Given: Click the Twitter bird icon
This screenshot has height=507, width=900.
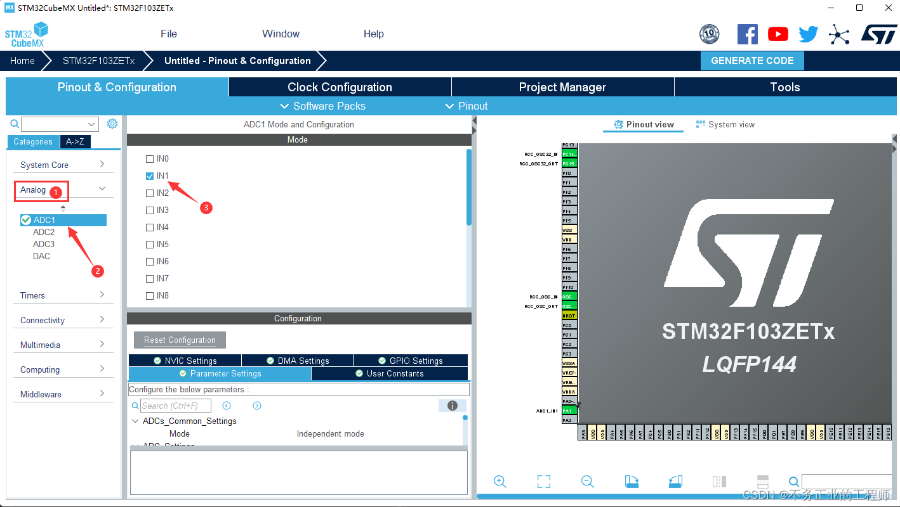Looking at the screenshot, I should point(809,34).
